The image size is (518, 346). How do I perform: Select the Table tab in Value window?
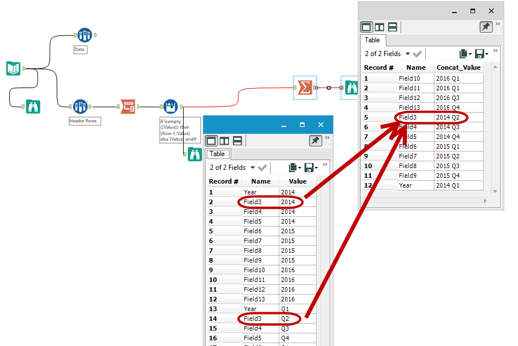click(x=218, y=154)
